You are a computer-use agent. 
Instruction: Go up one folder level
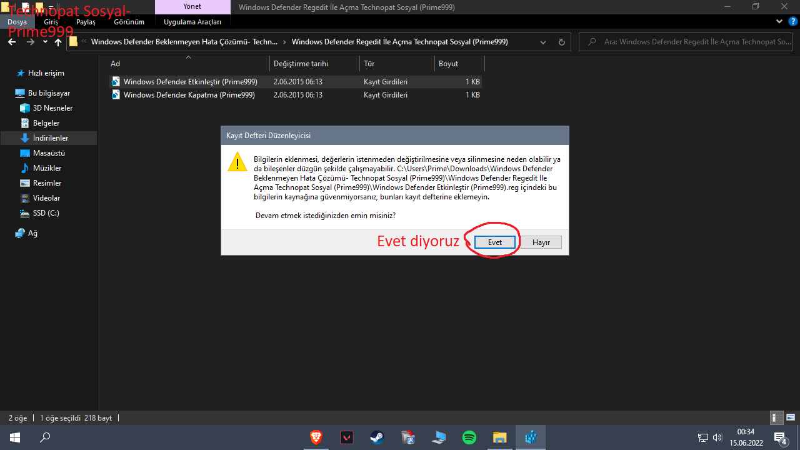click(58, 42)
